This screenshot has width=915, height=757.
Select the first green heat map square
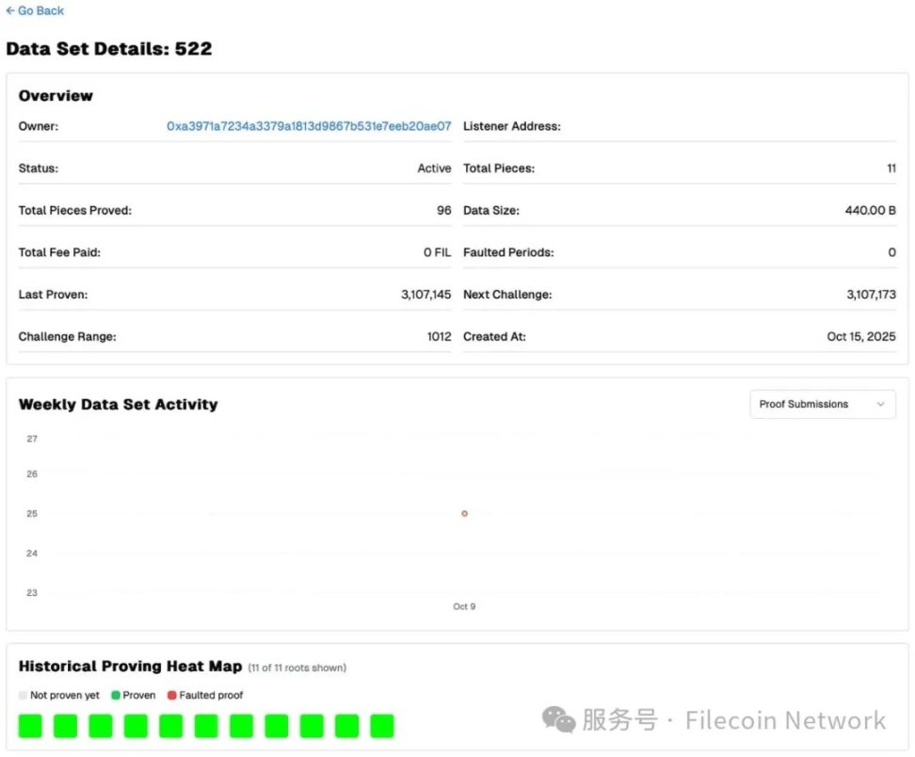[x=30, y=726]
